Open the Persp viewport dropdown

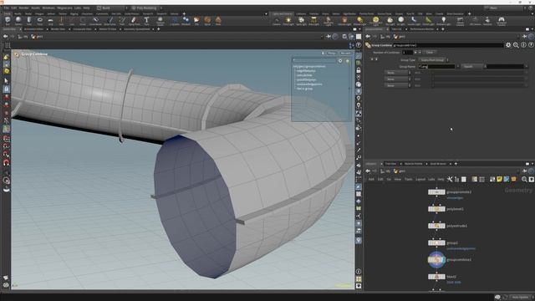(x=331, y=54)
